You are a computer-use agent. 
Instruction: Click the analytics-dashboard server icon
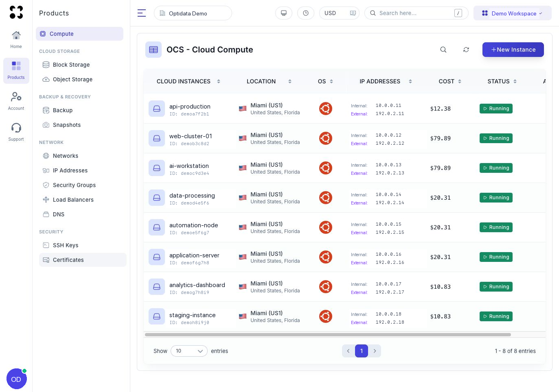click(x=157, y=287)
